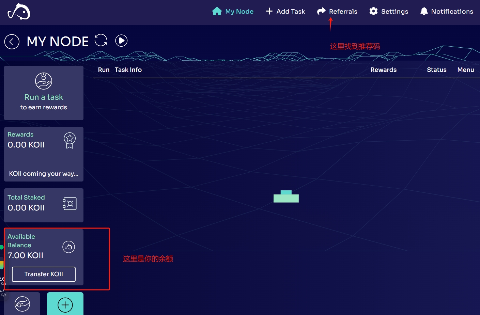
Task: Click the safe icon in Total Staked card
Action: click(69, 204)
